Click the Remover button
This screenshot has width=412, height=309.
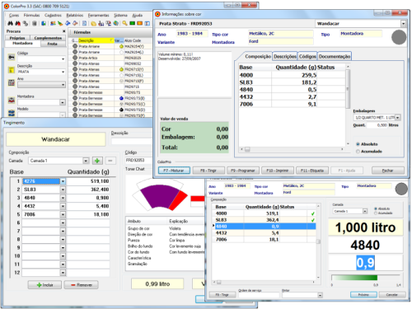click(x=82, y=285)
